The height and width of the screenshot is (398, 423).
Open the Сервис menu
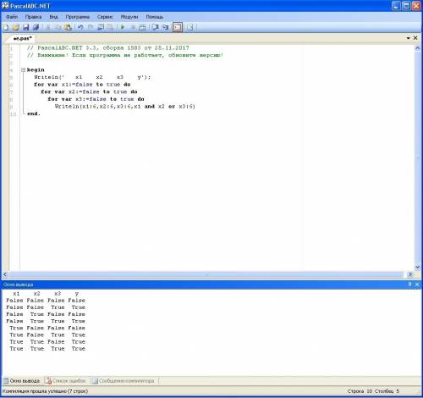(105, 17)
